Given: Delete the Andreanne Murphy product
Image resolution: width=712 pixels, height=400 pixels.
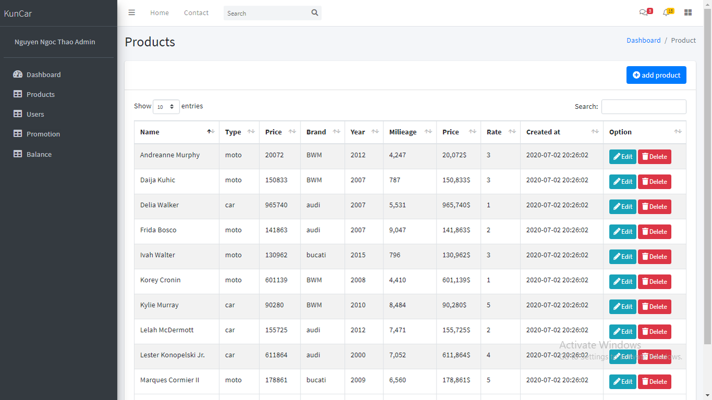Looking at the screenshot, I should [655, 157].
